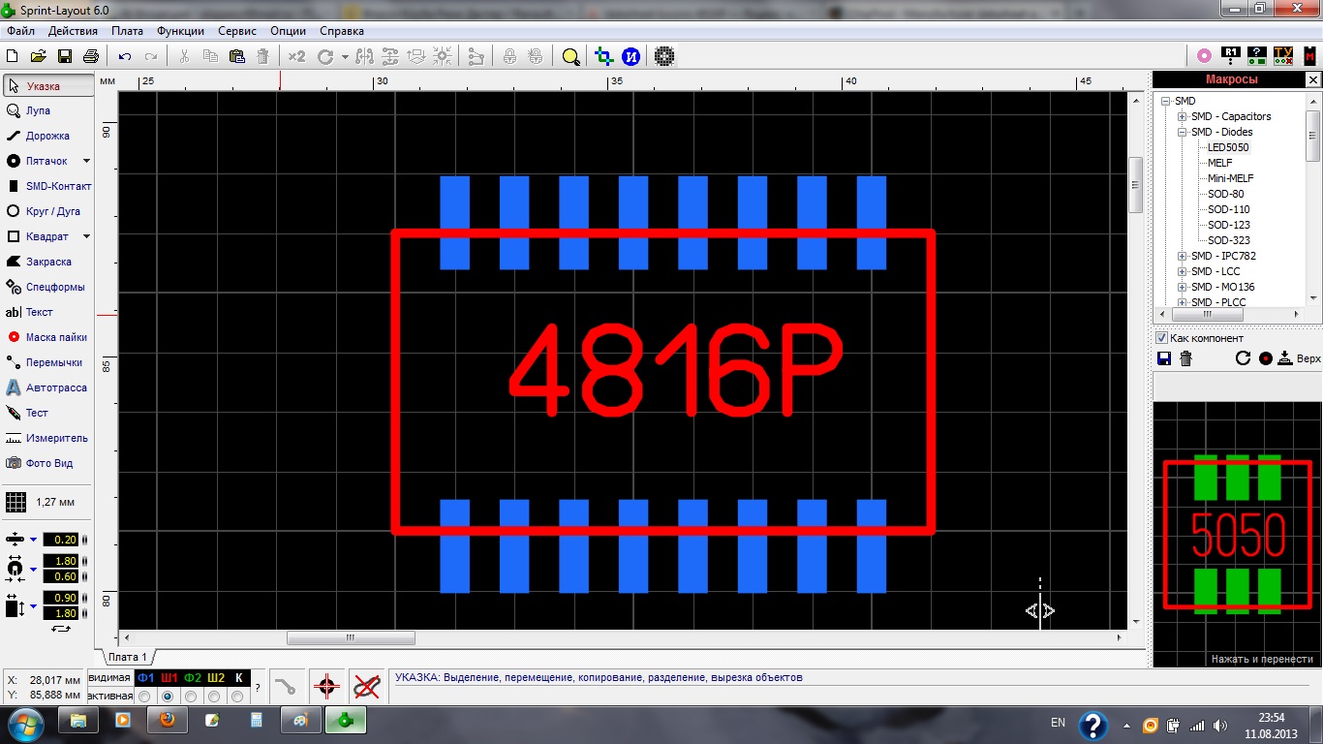This screenshot has width=1323, height=744.
Task: Select SOD-123 in the macros tree
Action: (x=1228, y=225)
